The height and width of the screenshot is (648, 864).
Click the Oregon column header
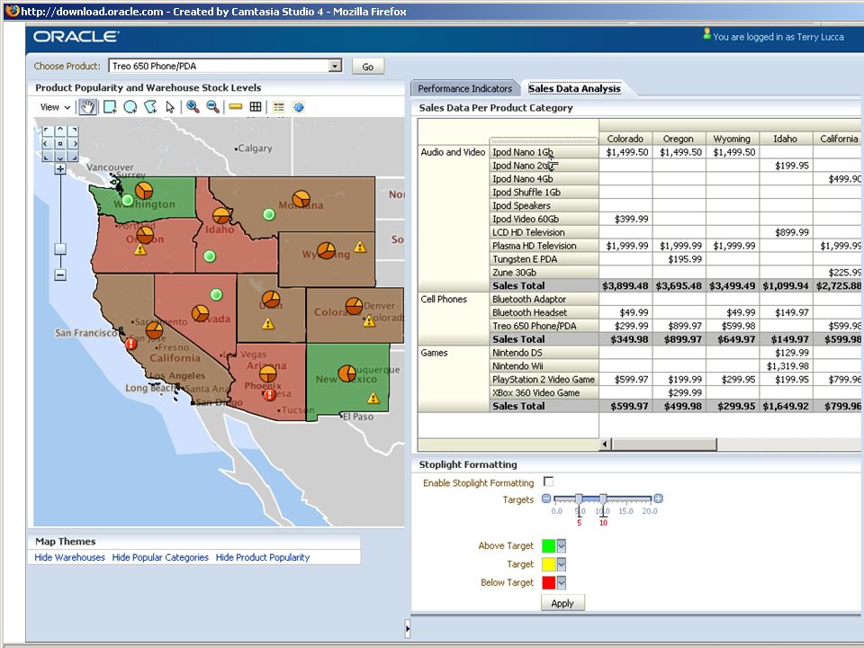coord(679,139)
